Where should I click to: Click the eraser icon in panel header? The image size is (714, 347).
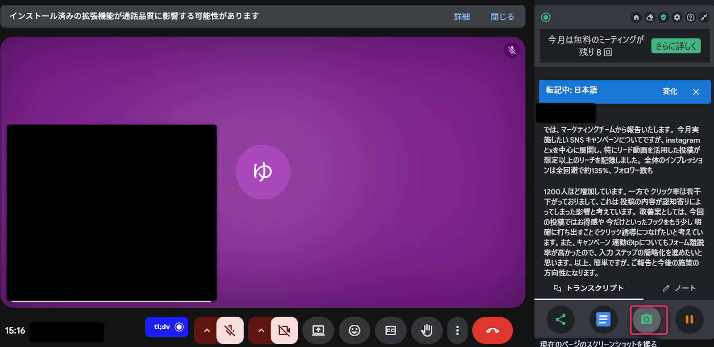point(650,17)
